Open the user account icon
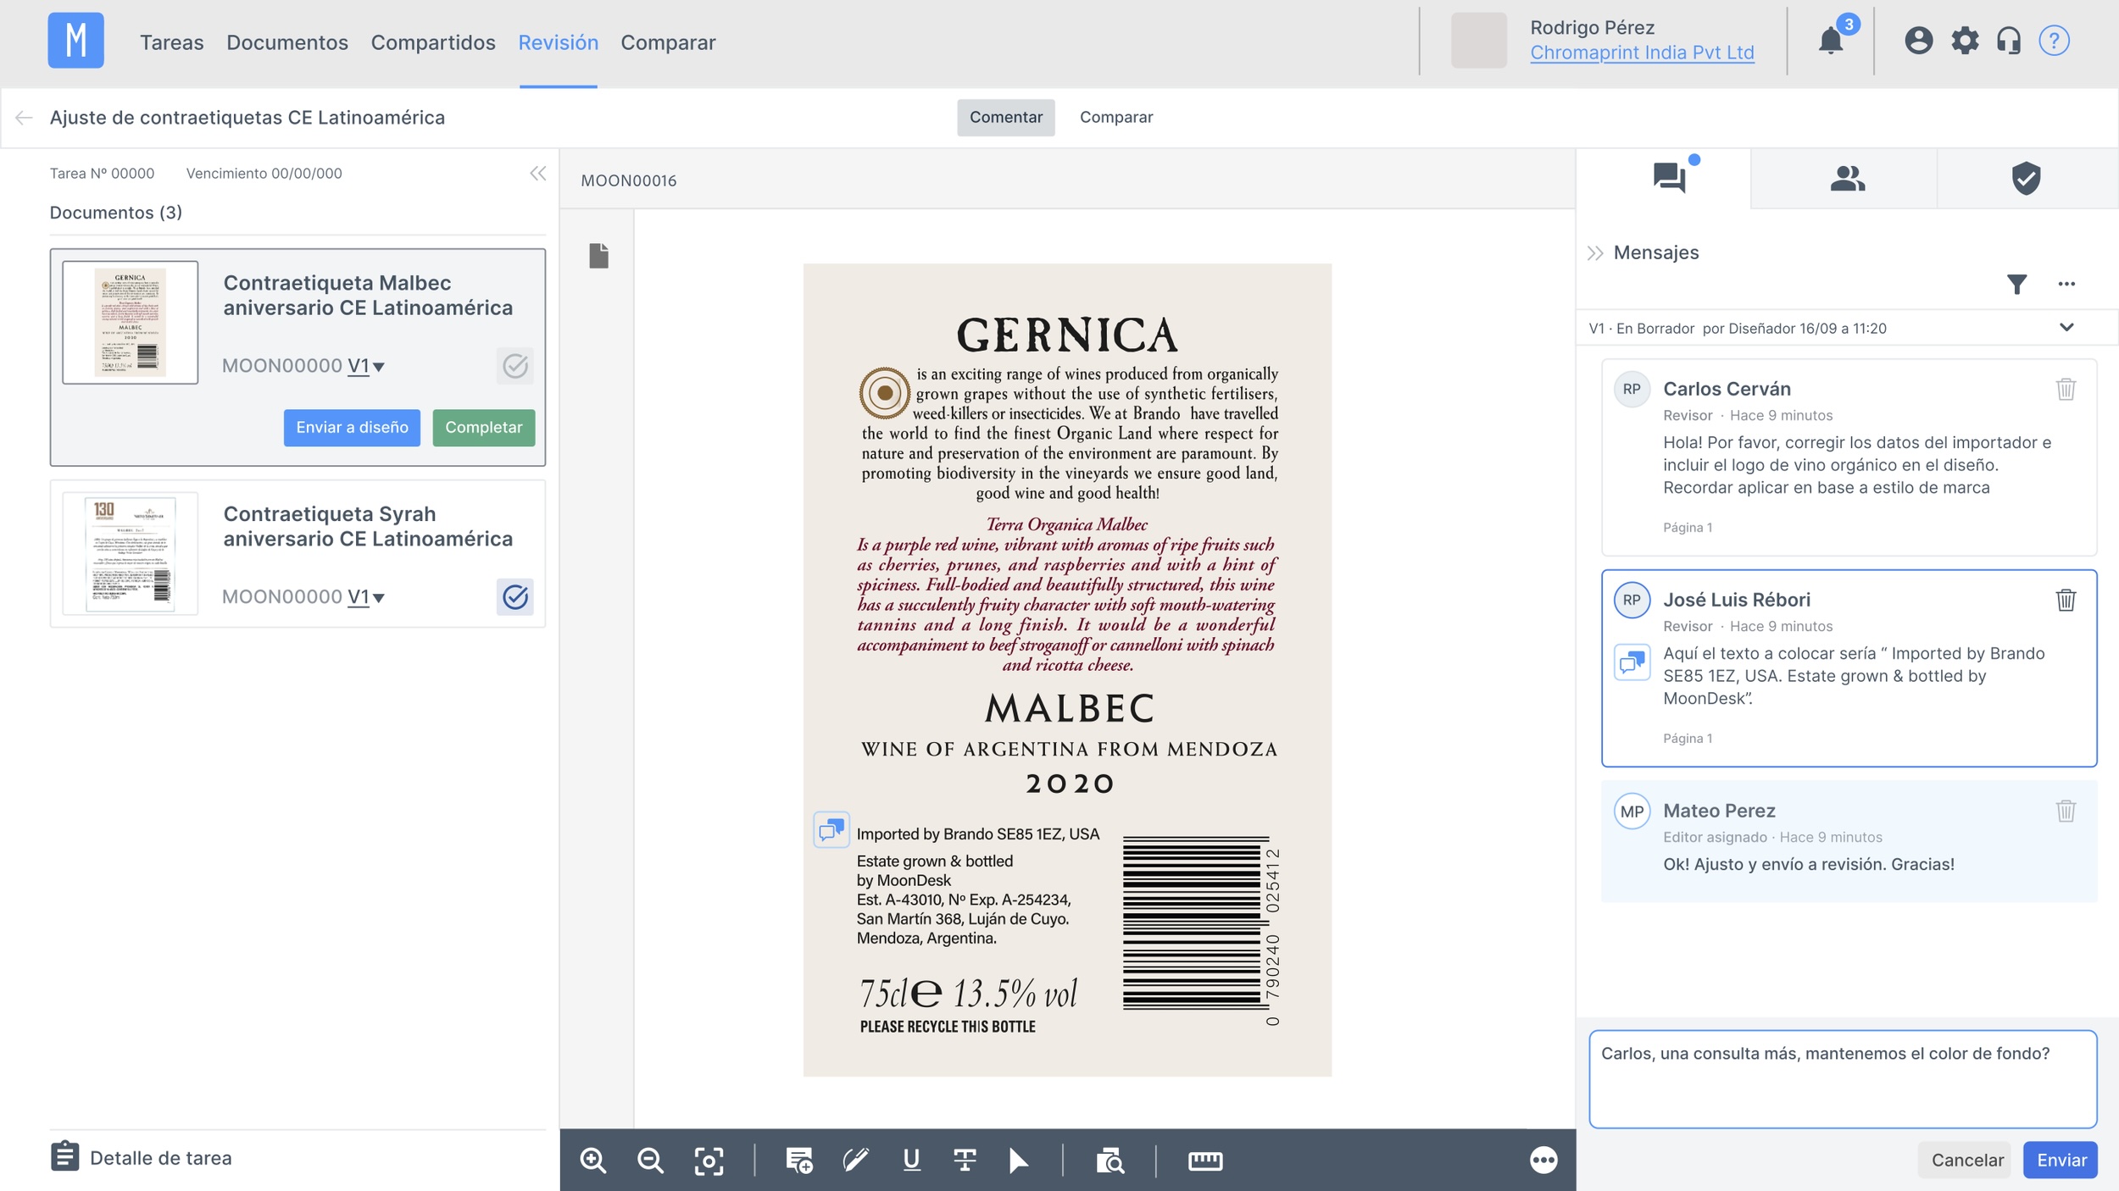The width and height of the screenshot is (2119, 1191). [x=1918, y=40]
